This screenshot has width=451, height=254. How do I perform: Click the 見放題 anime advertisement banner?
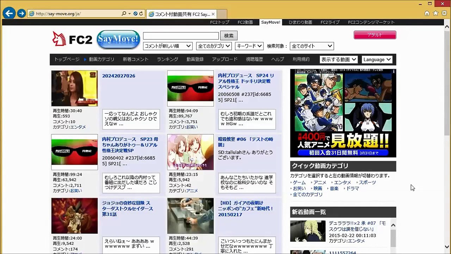(x=343, y=113)
